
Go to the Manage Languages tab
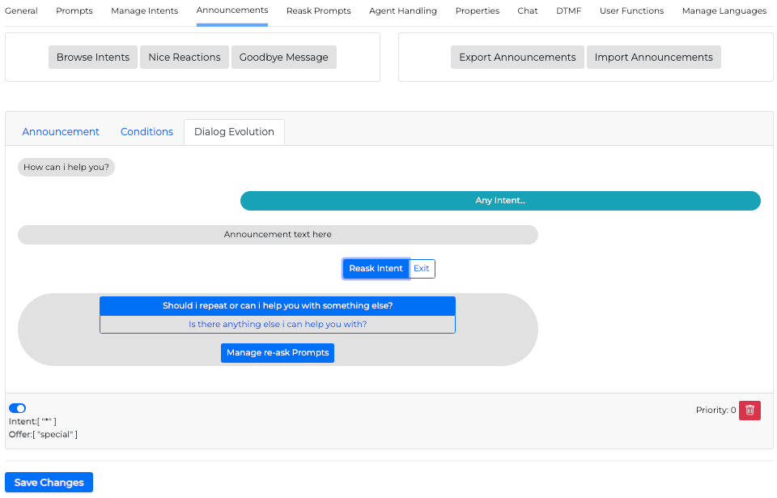[x=724, y=11]
